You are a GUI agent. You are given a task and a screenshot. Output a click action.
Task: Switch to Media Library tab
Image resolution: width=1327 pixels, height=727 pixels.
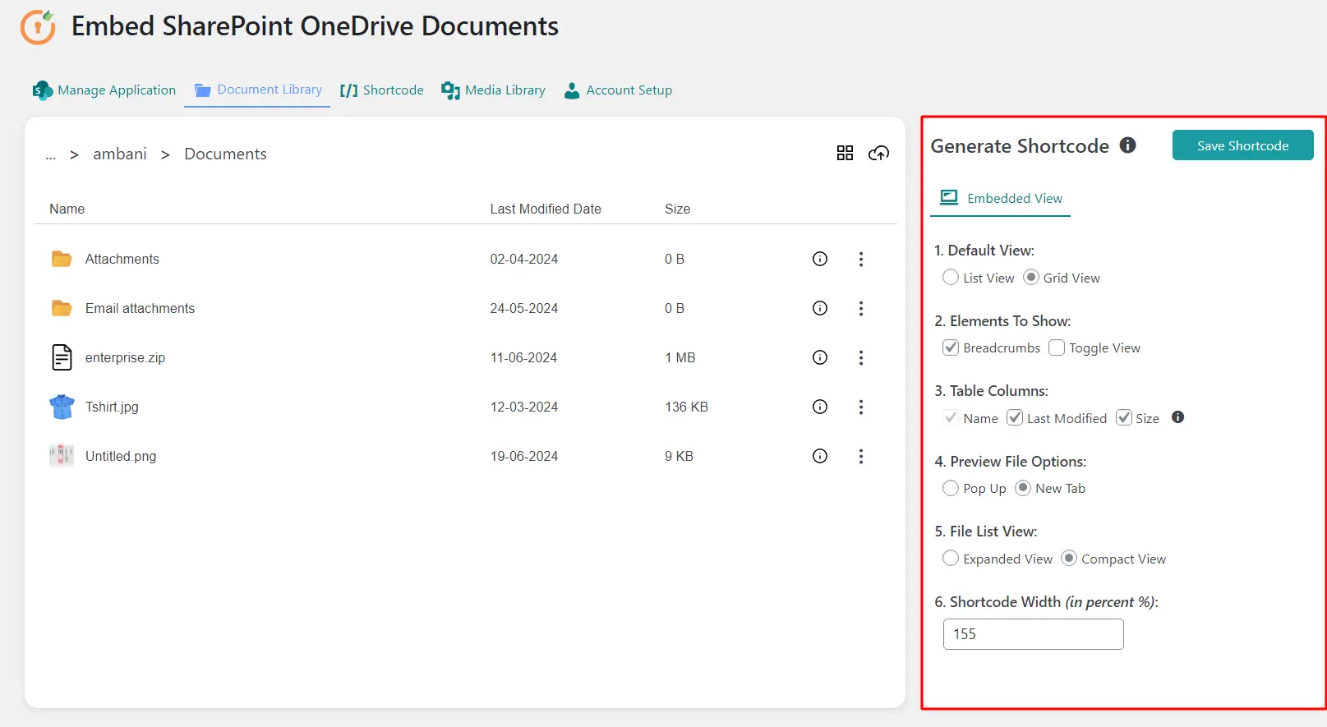pos(493,90)
